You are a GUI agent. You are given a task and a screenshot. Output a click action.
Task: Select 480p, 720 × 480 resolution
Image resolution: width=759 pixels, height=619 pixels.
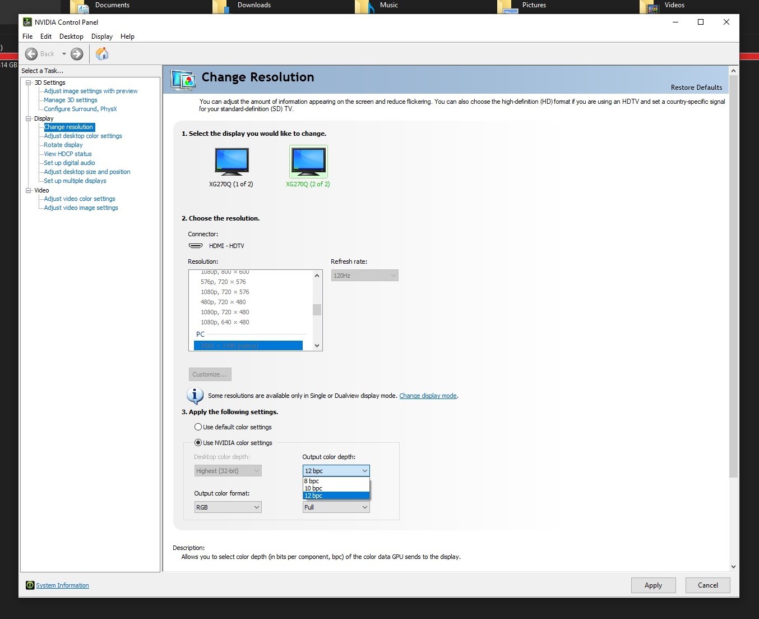pyautogui.click(x=223, y=302)
